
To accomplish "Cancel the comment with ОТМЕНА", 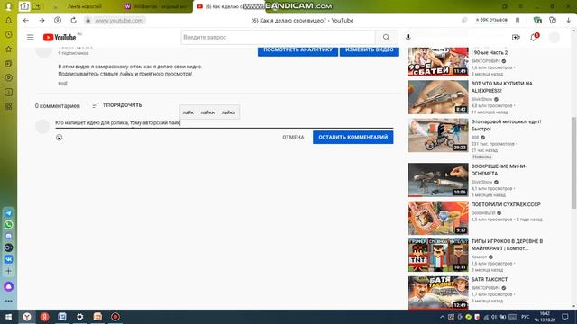I will (293, 137).
